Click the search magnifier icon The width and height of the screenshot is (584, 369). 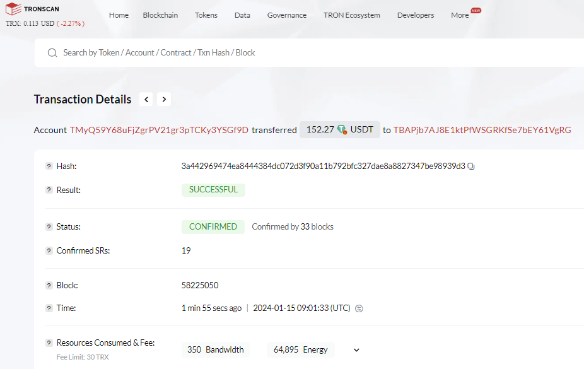(52, 53)
